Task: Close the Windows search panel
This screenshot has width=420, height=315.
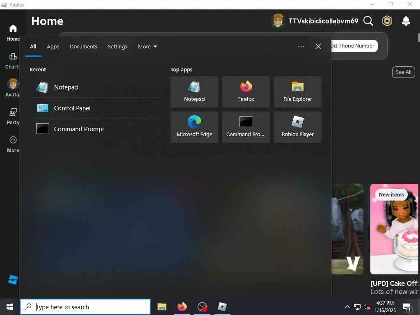Action: coord(318,47)
